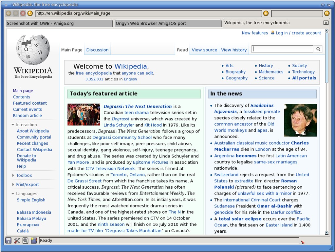Open the View history tab

(234, 50)
